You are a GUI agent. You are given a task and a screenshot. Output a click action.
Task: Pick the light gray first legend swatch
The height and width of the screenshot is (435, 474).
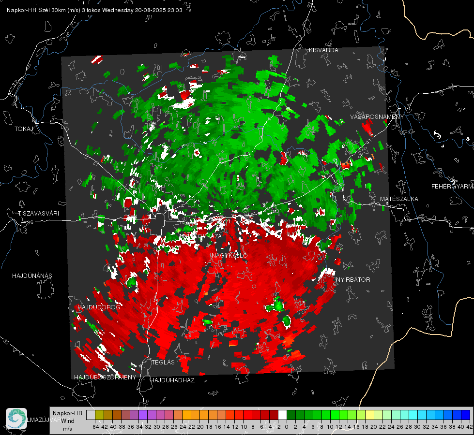tap(91, 415)
